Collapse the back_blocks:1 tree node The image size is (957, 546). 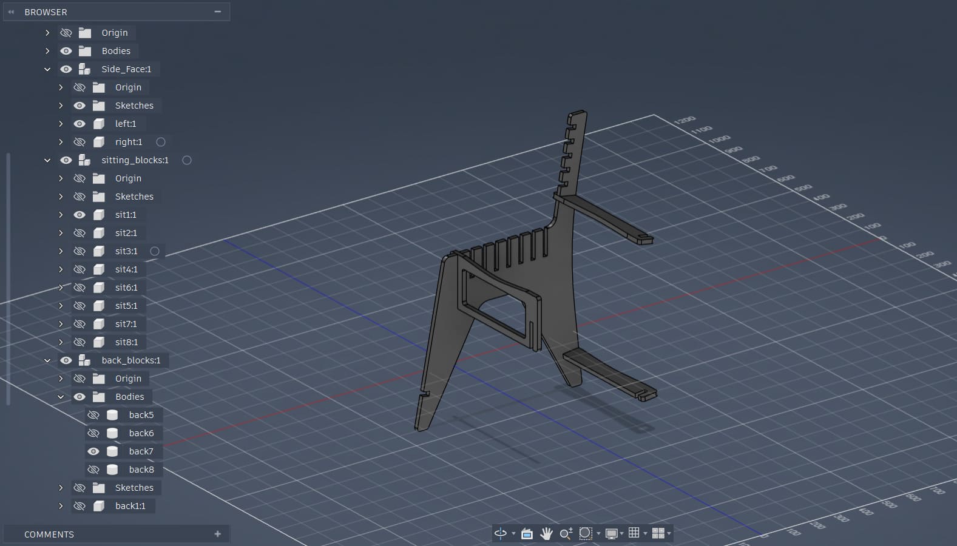47,360
